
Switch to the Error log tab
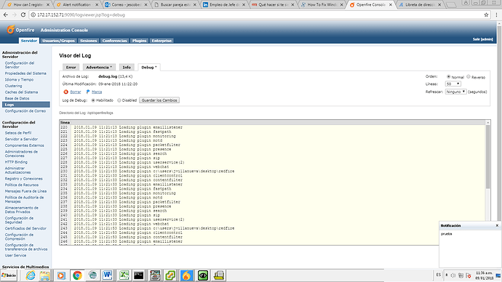[x=71, y=67]
